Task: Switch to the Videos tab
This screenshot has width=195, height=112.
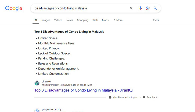Action: coord(58,20)
